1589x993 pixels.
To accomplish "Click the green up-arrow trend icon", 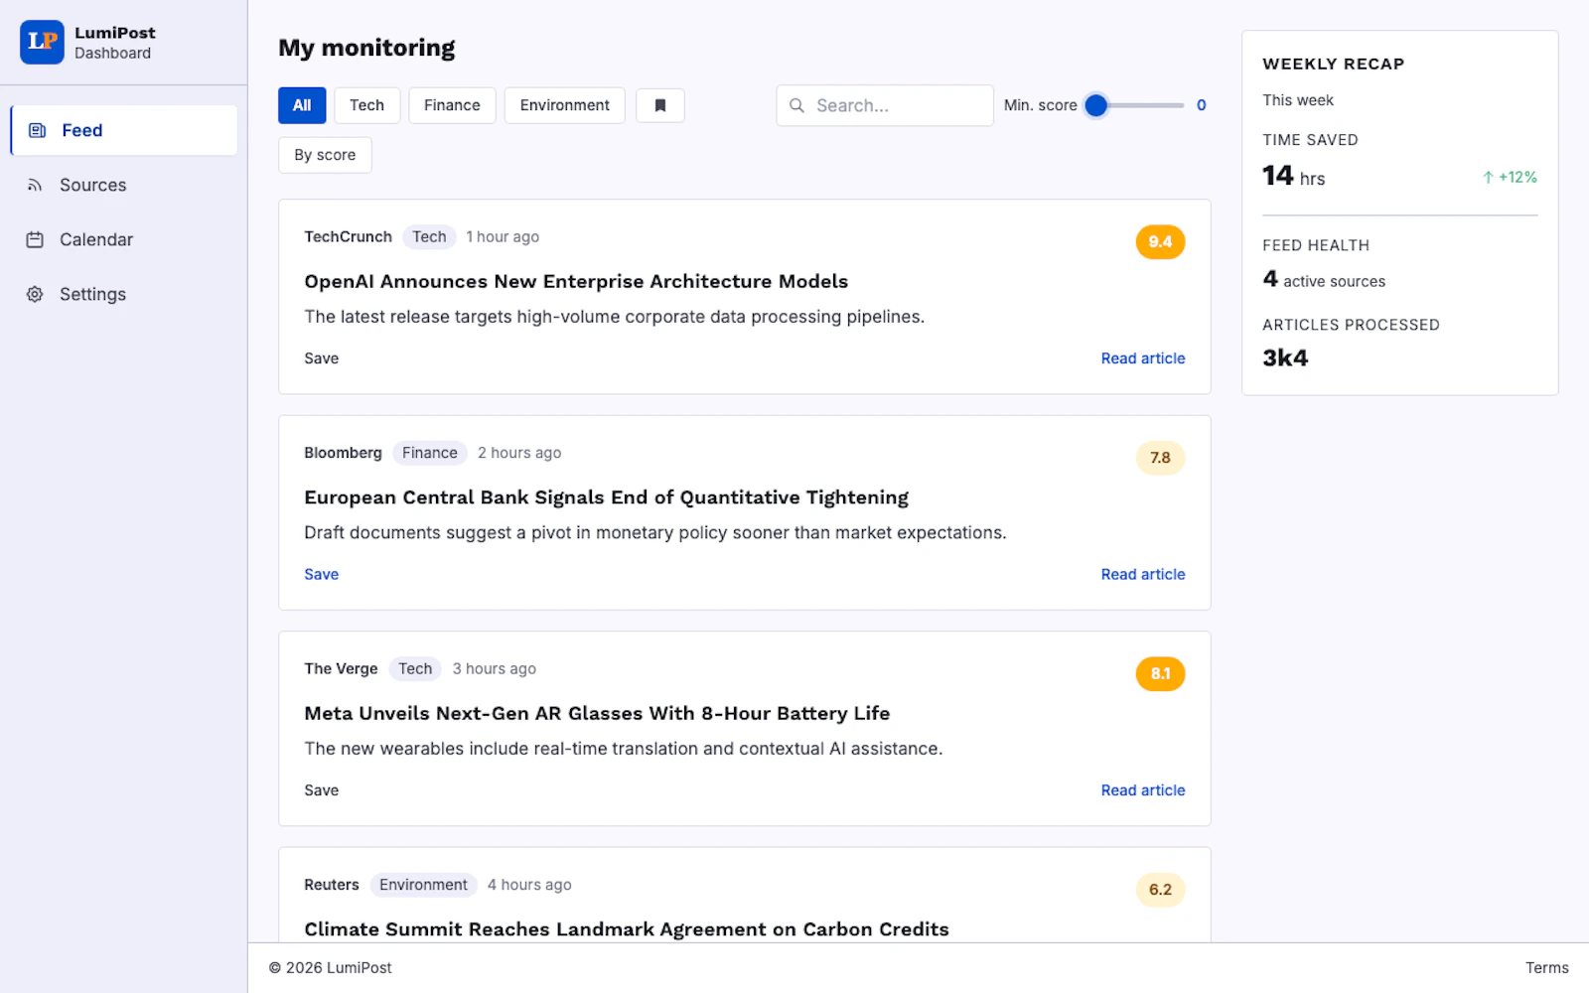I will point(1488,178).
